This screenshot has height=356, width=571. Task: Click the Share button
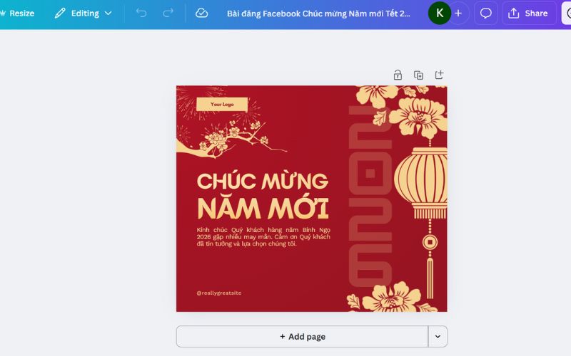pos(529,14)
